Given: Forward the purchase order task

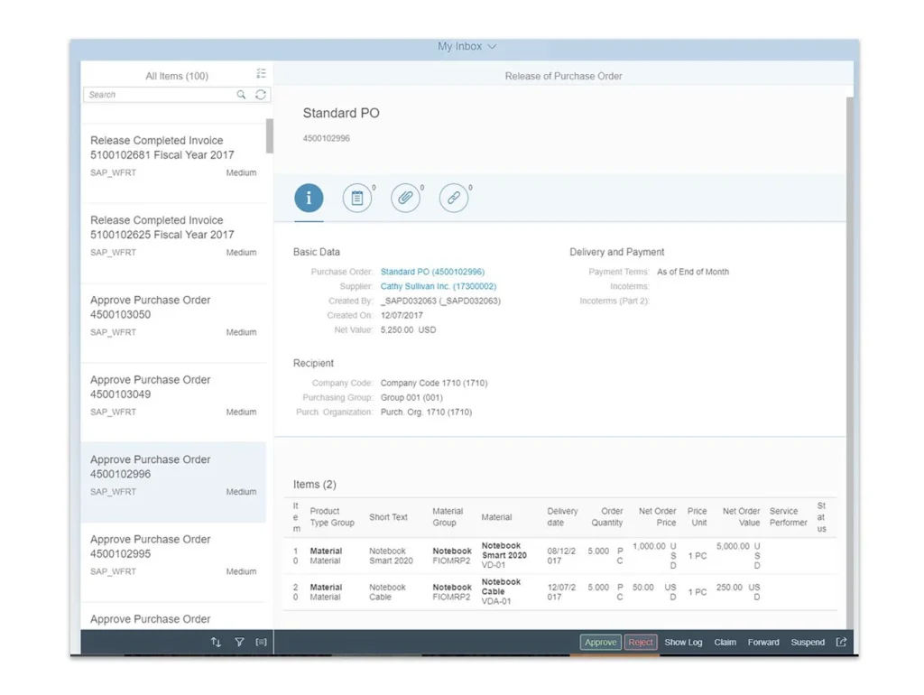Looking at the screenshot, I should click(763, 642).
